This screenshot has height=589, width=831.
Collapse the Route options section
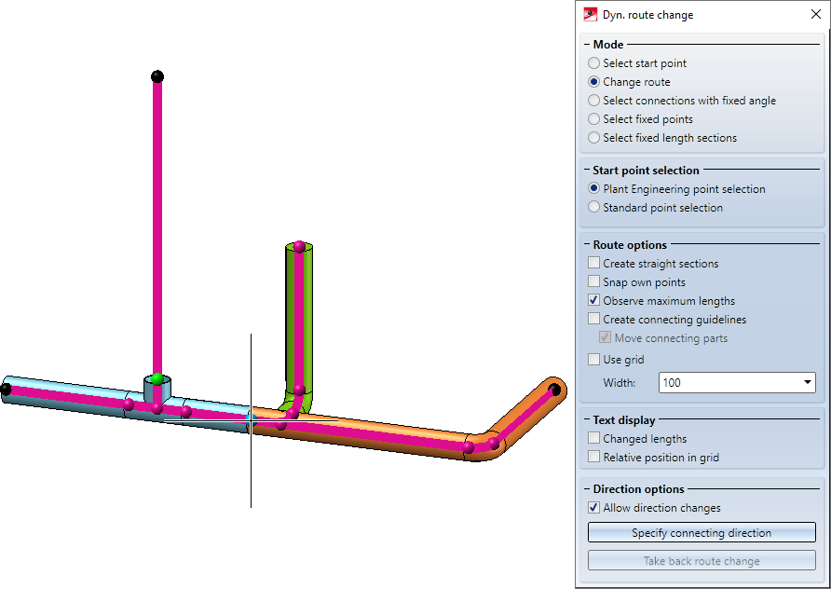pyautogui.click(x=587, y=245)
